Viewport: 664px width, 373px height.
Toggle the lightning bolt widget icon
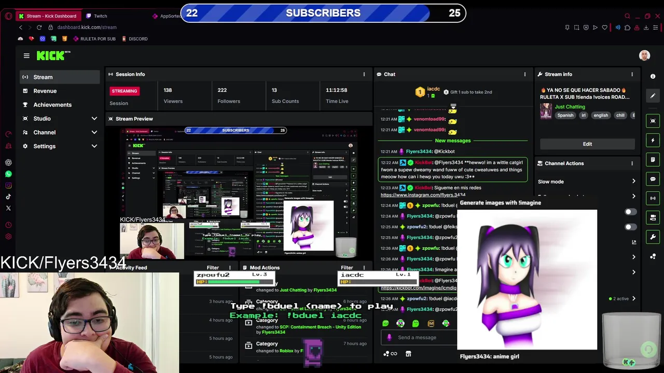click(653, 140)
